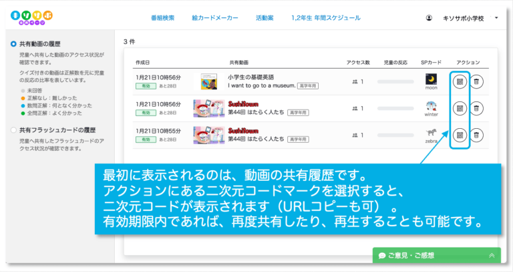Open 1,2年生 年間スケジュール menu
Image resolution: width=513 pixels, height=273 pixels.
click(x=326, y=18)
